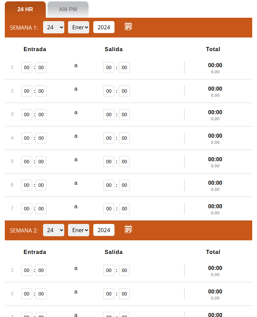
Task: Open the Ener month dropdown for Semana 1
Action: (79, 27)
